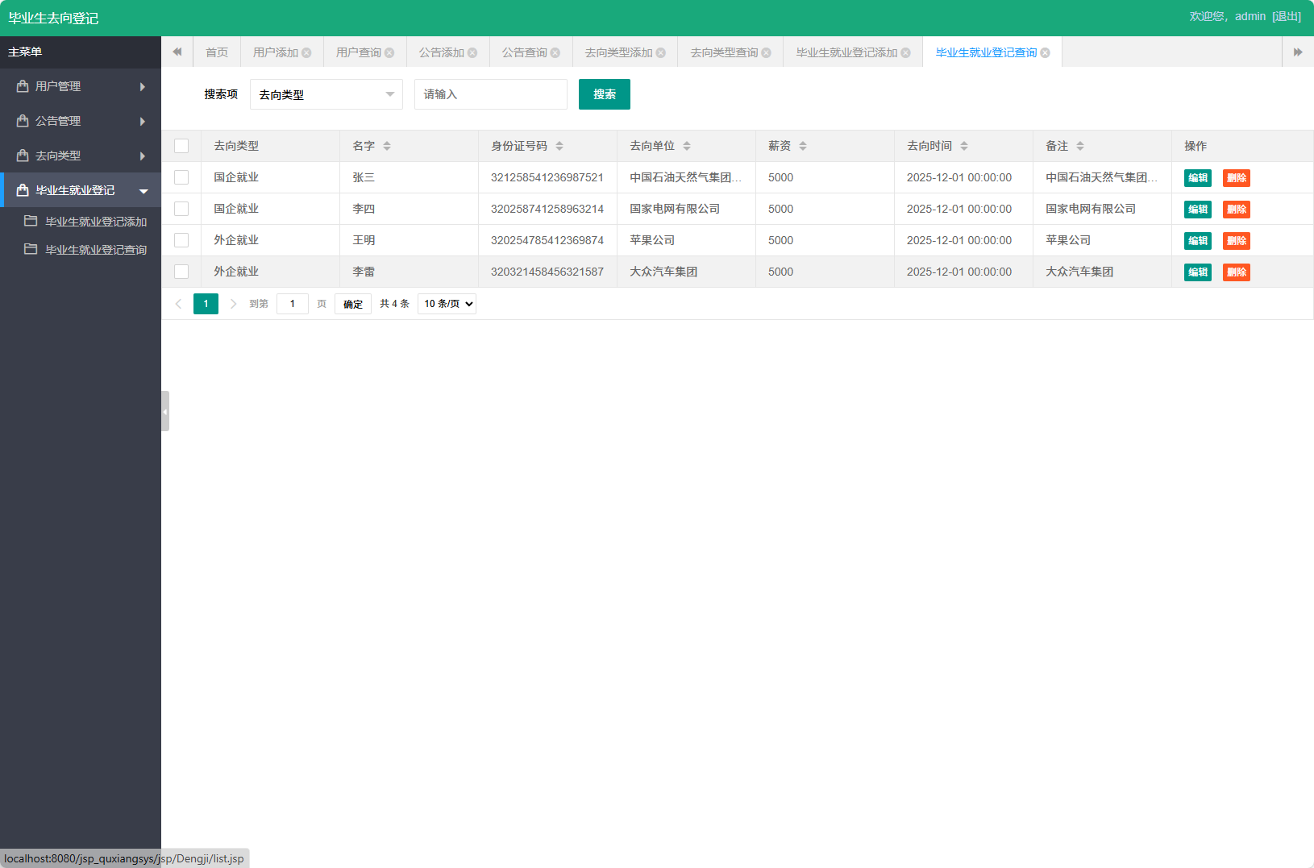Open the 10 条/页 page size dropdown

[447, 304]
